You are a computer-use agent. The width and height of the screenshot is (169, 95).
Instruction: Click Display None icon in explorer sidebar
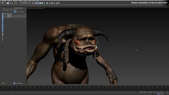coord(3,35)
